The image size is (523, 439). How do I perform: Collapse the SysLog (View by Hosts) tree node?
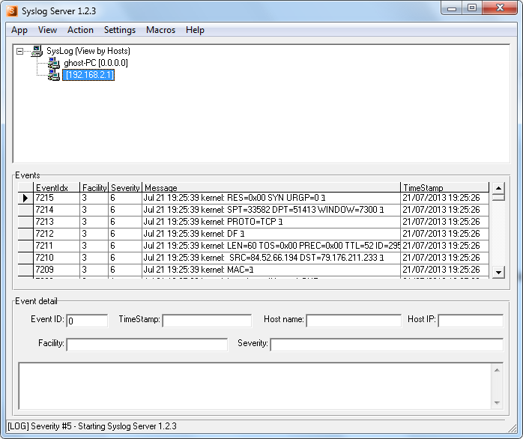(x=19, y=51)
